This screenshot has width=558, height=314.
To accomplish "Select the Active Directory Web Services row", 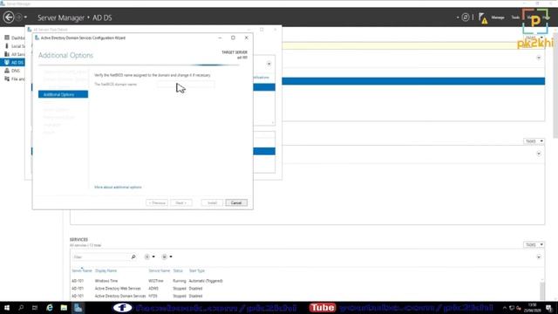I will tap(306, 289).
